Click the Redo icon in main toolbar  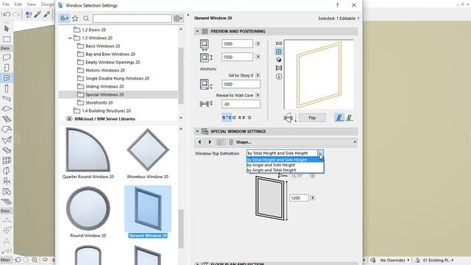[x=16, y=15]
